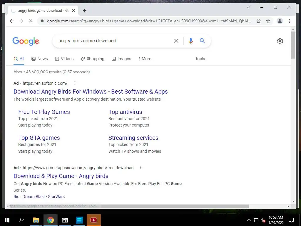This screenshot has height=226, width=301.
Task: Open Google settings gear
Action: (x=280, y=41)
